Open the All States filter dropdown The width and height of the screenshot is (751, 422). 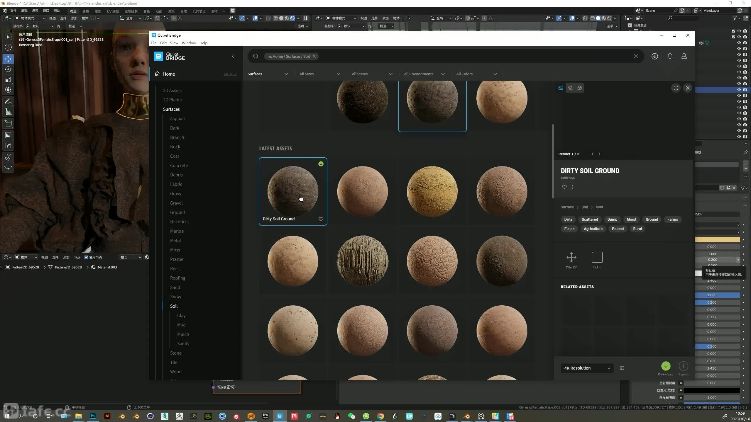(372, 74)
